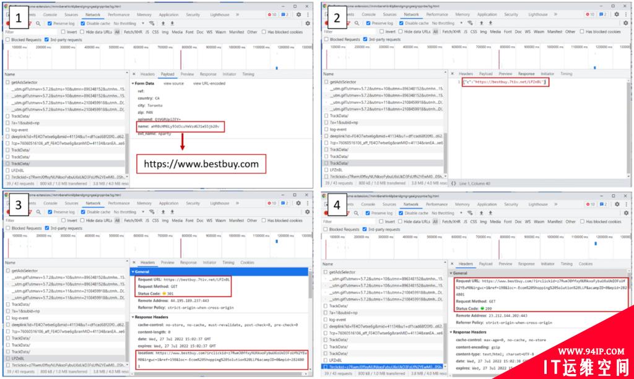Click Import HAR upload arrow in window 2
Image resolution: width=634 pixels, height=379 pixels.
[x=482, y=23]
